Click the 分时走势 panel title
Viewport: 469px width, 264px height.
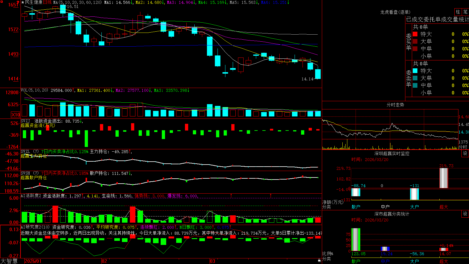pyautogui.click(x=395, y=105)
